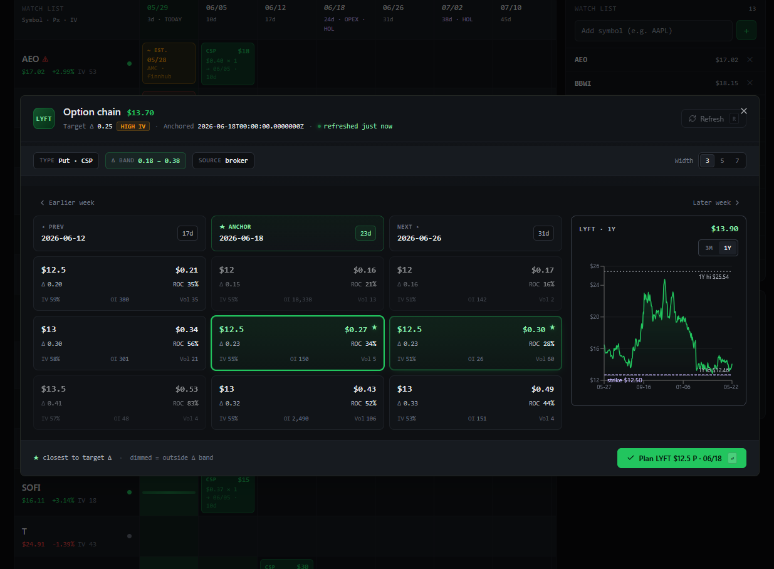Remove BBWI from the watch list

[750, 83]
